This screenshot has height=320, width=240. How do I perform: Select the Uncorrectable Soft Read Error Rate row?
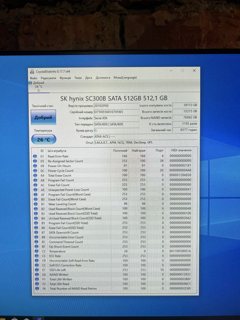pyautogui.click(x=113, y=261)
